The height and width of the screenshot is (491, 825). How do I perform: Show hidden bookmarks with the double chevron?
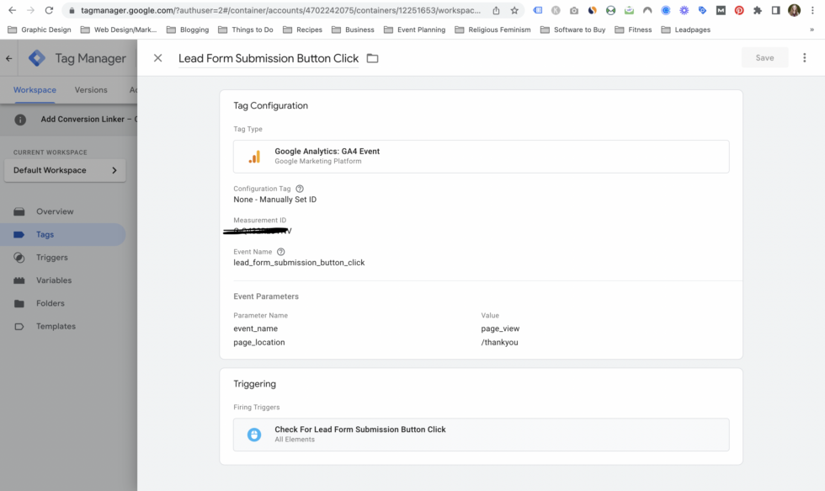(x=812, y=29)
